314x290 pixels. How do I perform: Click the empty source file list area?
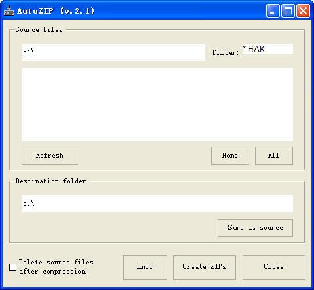pyautogui.click(x=157, y=104)
